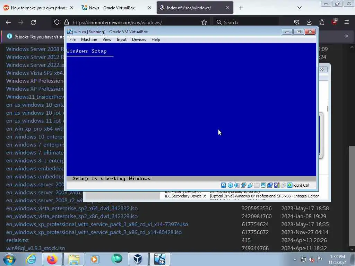The width and height of the screenshot is (355, 266).
Task: Go back in Firefox
Action: click(x=8, y=23)
